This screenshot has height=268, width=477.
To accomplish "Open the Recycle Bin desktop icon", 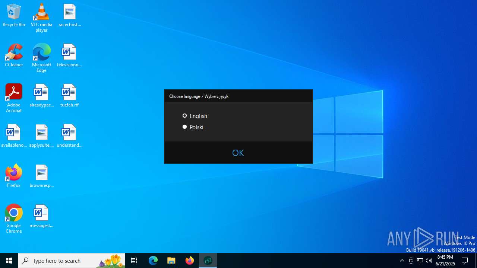I will (14, 16).
